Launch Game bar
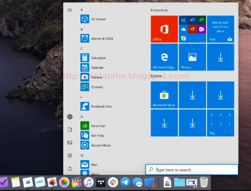251x191 pixels. pos(93,126)
